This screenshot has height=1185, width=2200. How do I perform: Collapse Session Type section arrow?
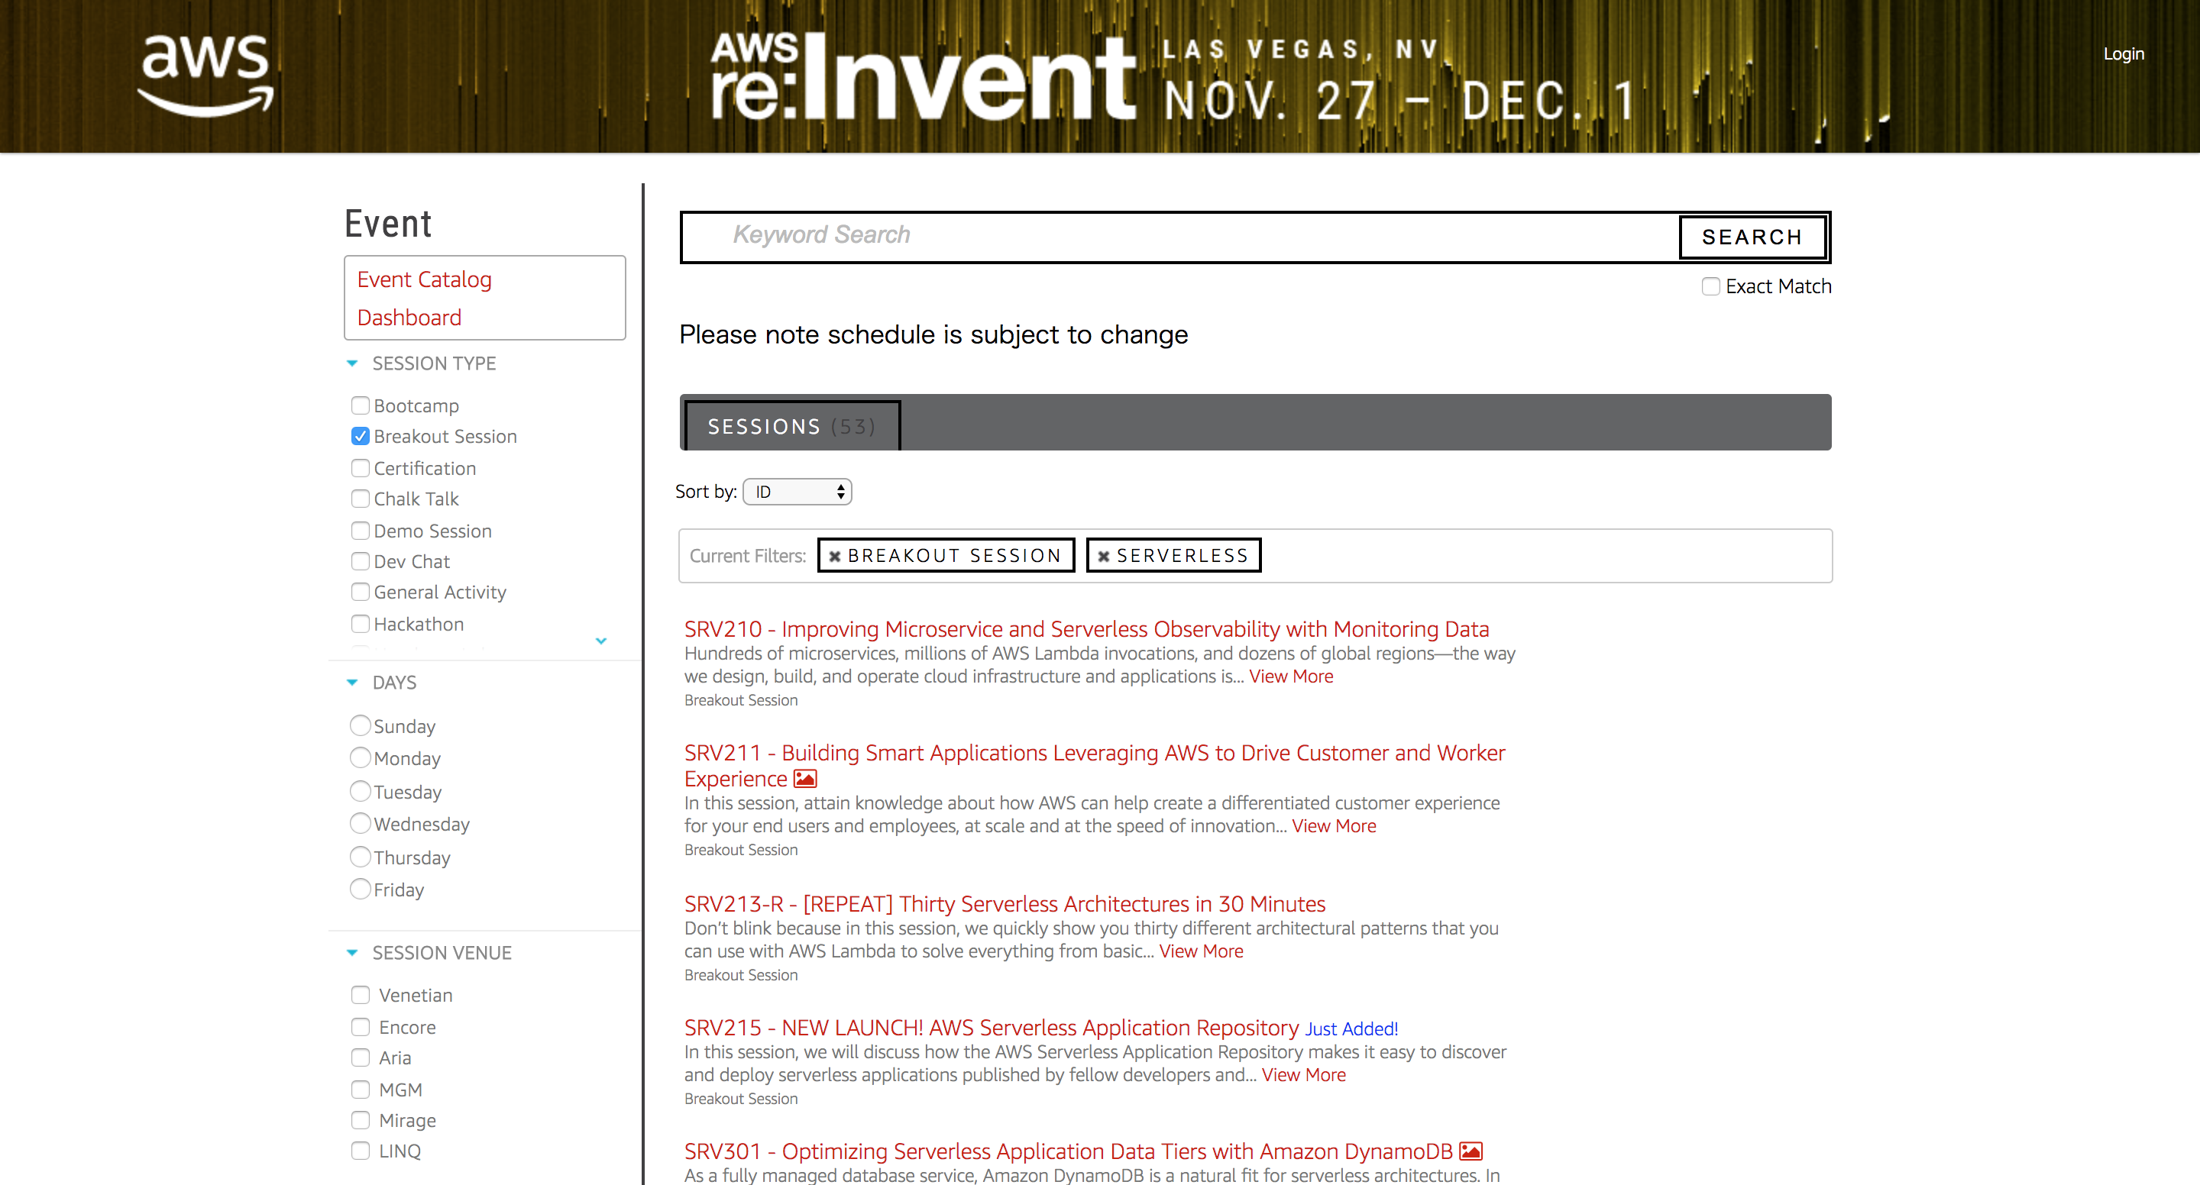pyautogui.click(x=352, y=363)
